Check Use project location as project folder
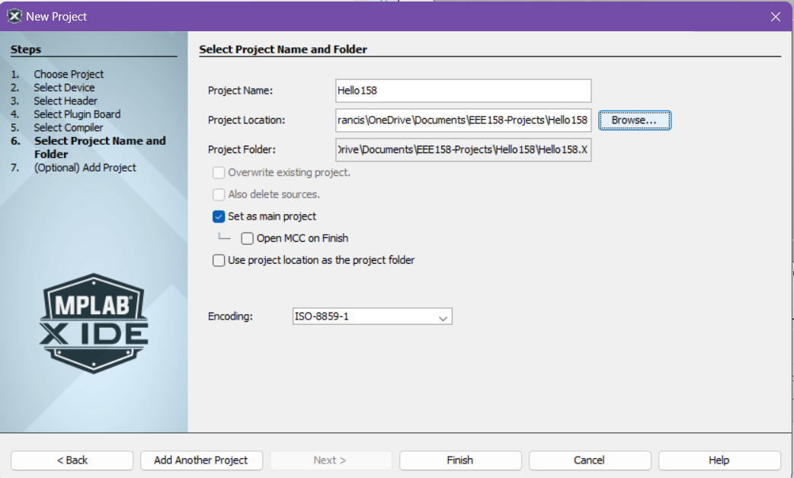The image size is (794, 478). tap(219, 261)
